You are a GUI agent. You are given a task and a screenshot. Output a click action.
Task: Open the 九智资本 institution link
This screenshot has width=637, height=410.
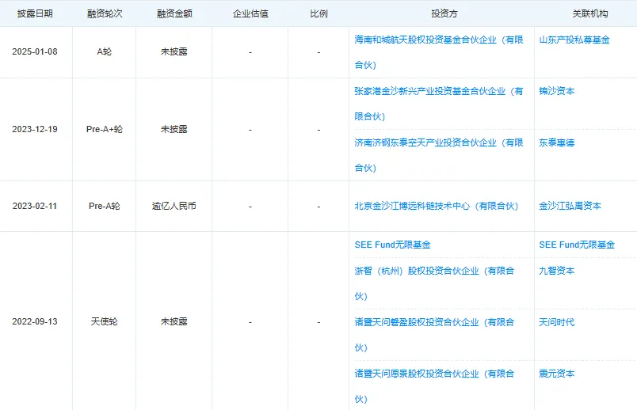pos(556,271)
